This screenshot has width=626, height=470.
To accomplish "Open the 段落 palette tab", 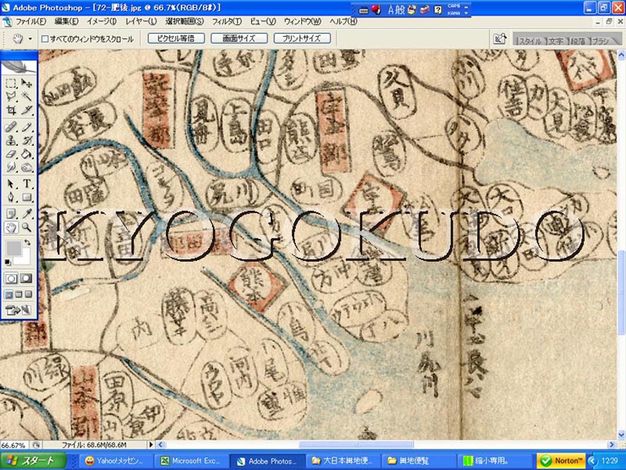I will 578,41.
